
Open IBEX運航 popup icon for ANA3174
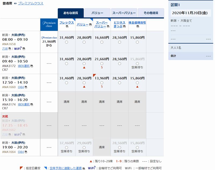[x=32, y=104]
